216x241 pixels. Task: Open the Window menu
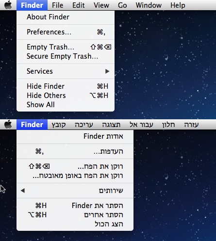149,5
